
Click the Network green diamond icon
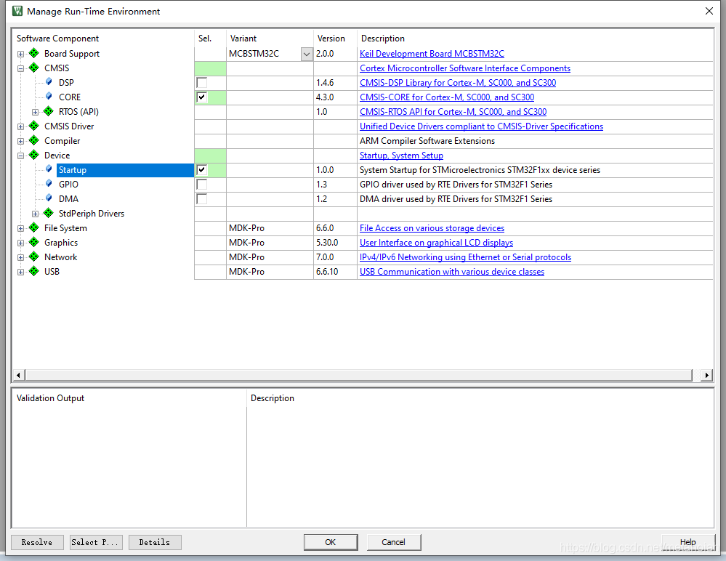pos(34,257)
